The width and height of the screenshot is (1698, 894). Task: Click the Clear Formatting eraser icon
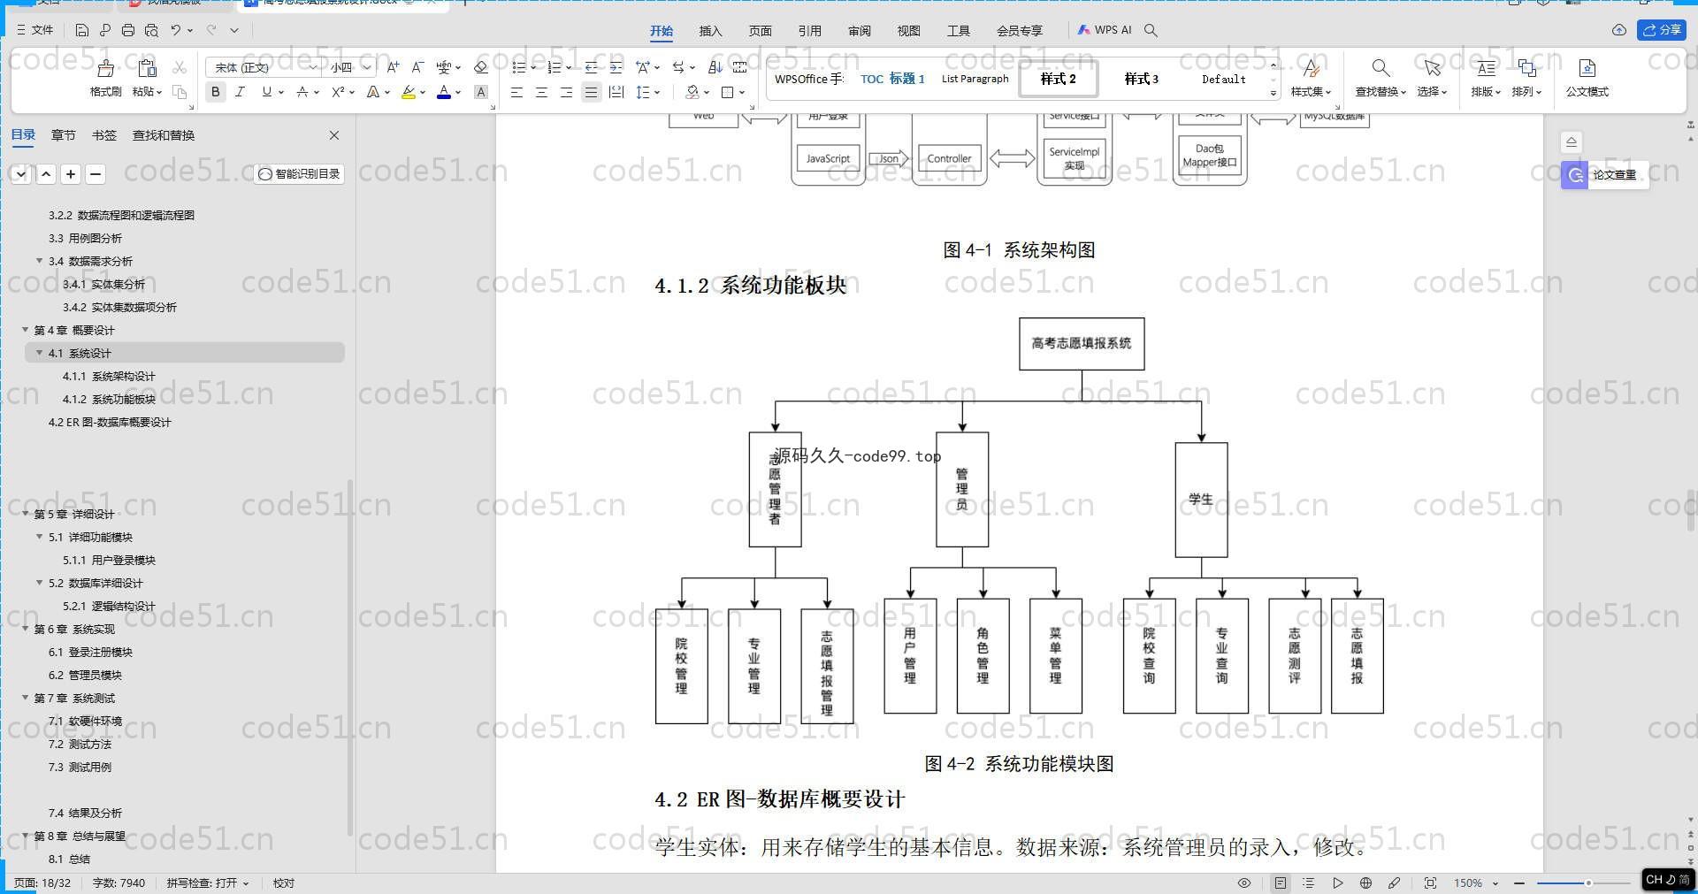point(481,67)
